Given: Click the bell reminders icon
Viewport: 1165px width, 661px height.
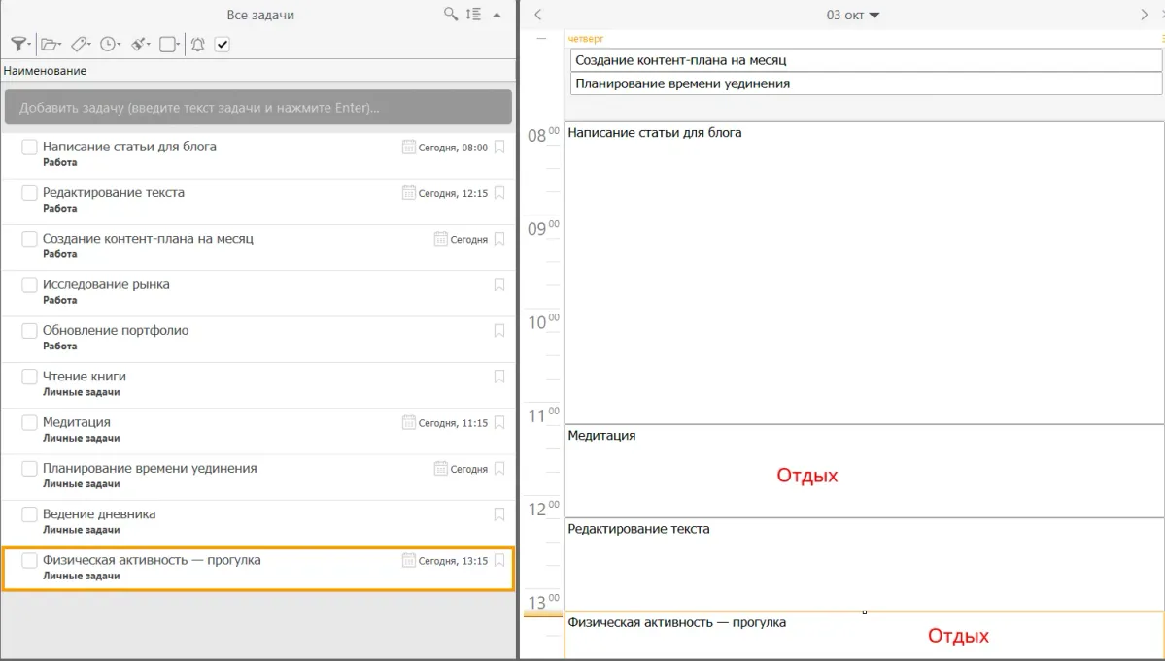Looking at the screenshot, I should 197,44.
